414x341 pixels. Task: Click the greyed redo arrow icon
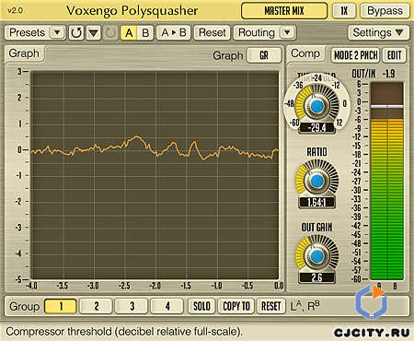coord(110,32)
